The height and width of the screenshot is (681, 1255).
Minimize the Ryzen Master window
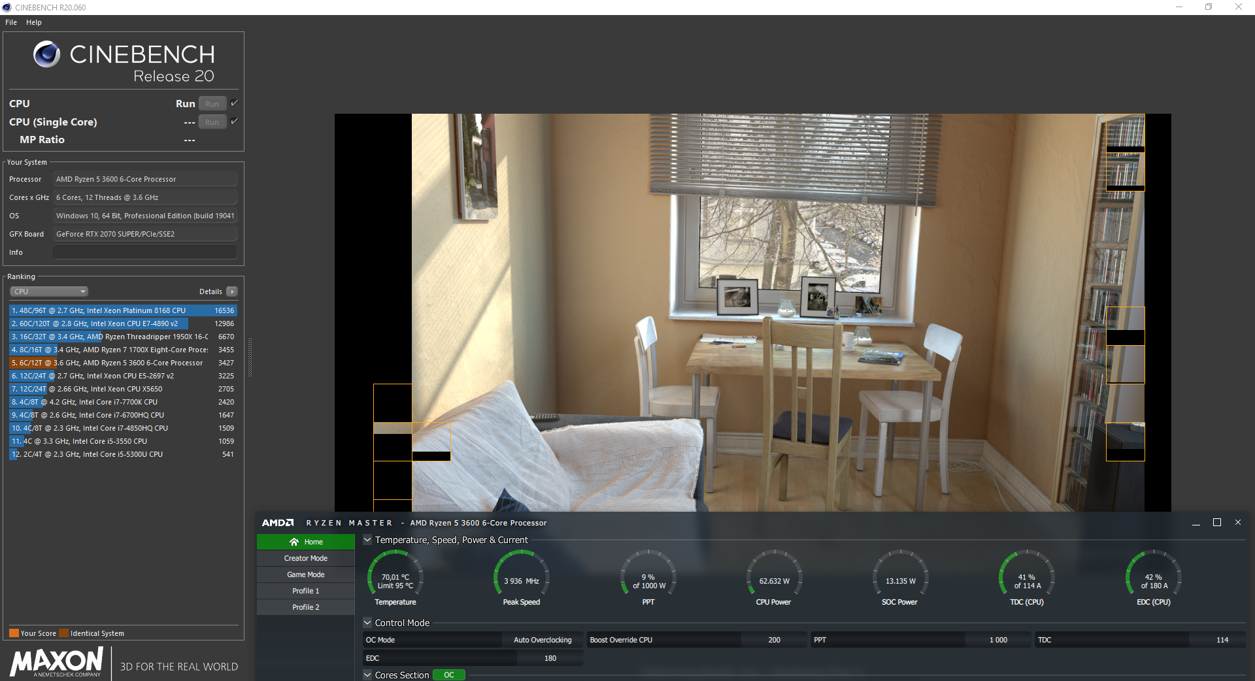[1196, 523]
